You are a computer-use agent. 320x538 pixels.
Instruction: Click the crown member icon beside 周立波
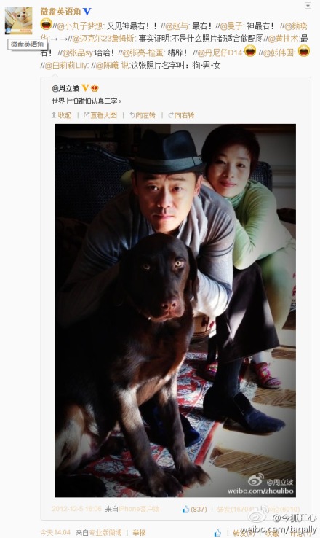click(95, 88)
